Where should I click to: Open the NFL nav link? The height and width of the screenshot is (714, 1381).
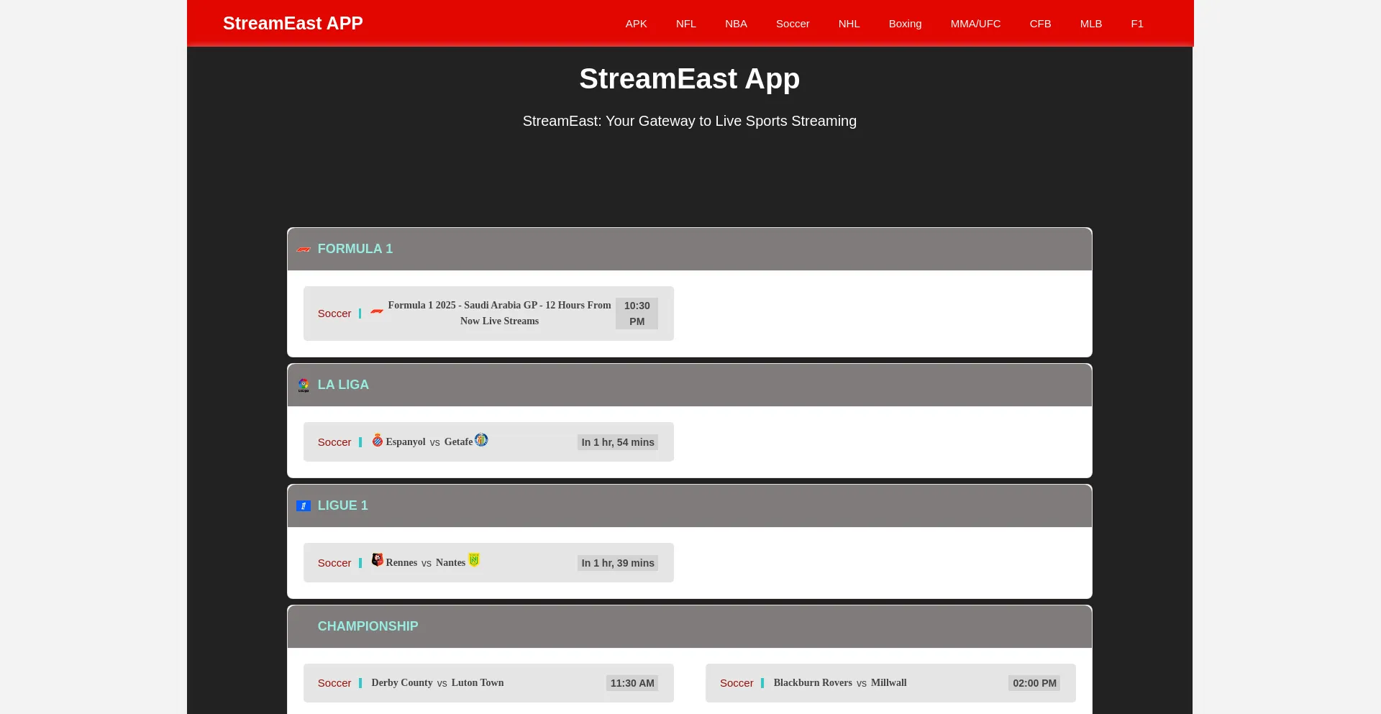tap(686, 24)
